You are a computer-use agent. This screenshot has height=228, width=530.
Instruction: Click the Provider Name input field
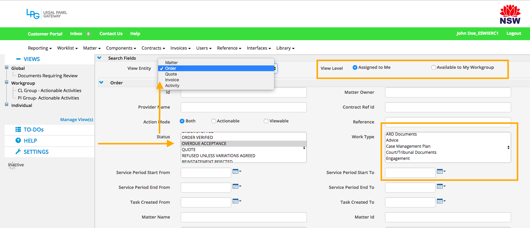[x=244, y=107]
